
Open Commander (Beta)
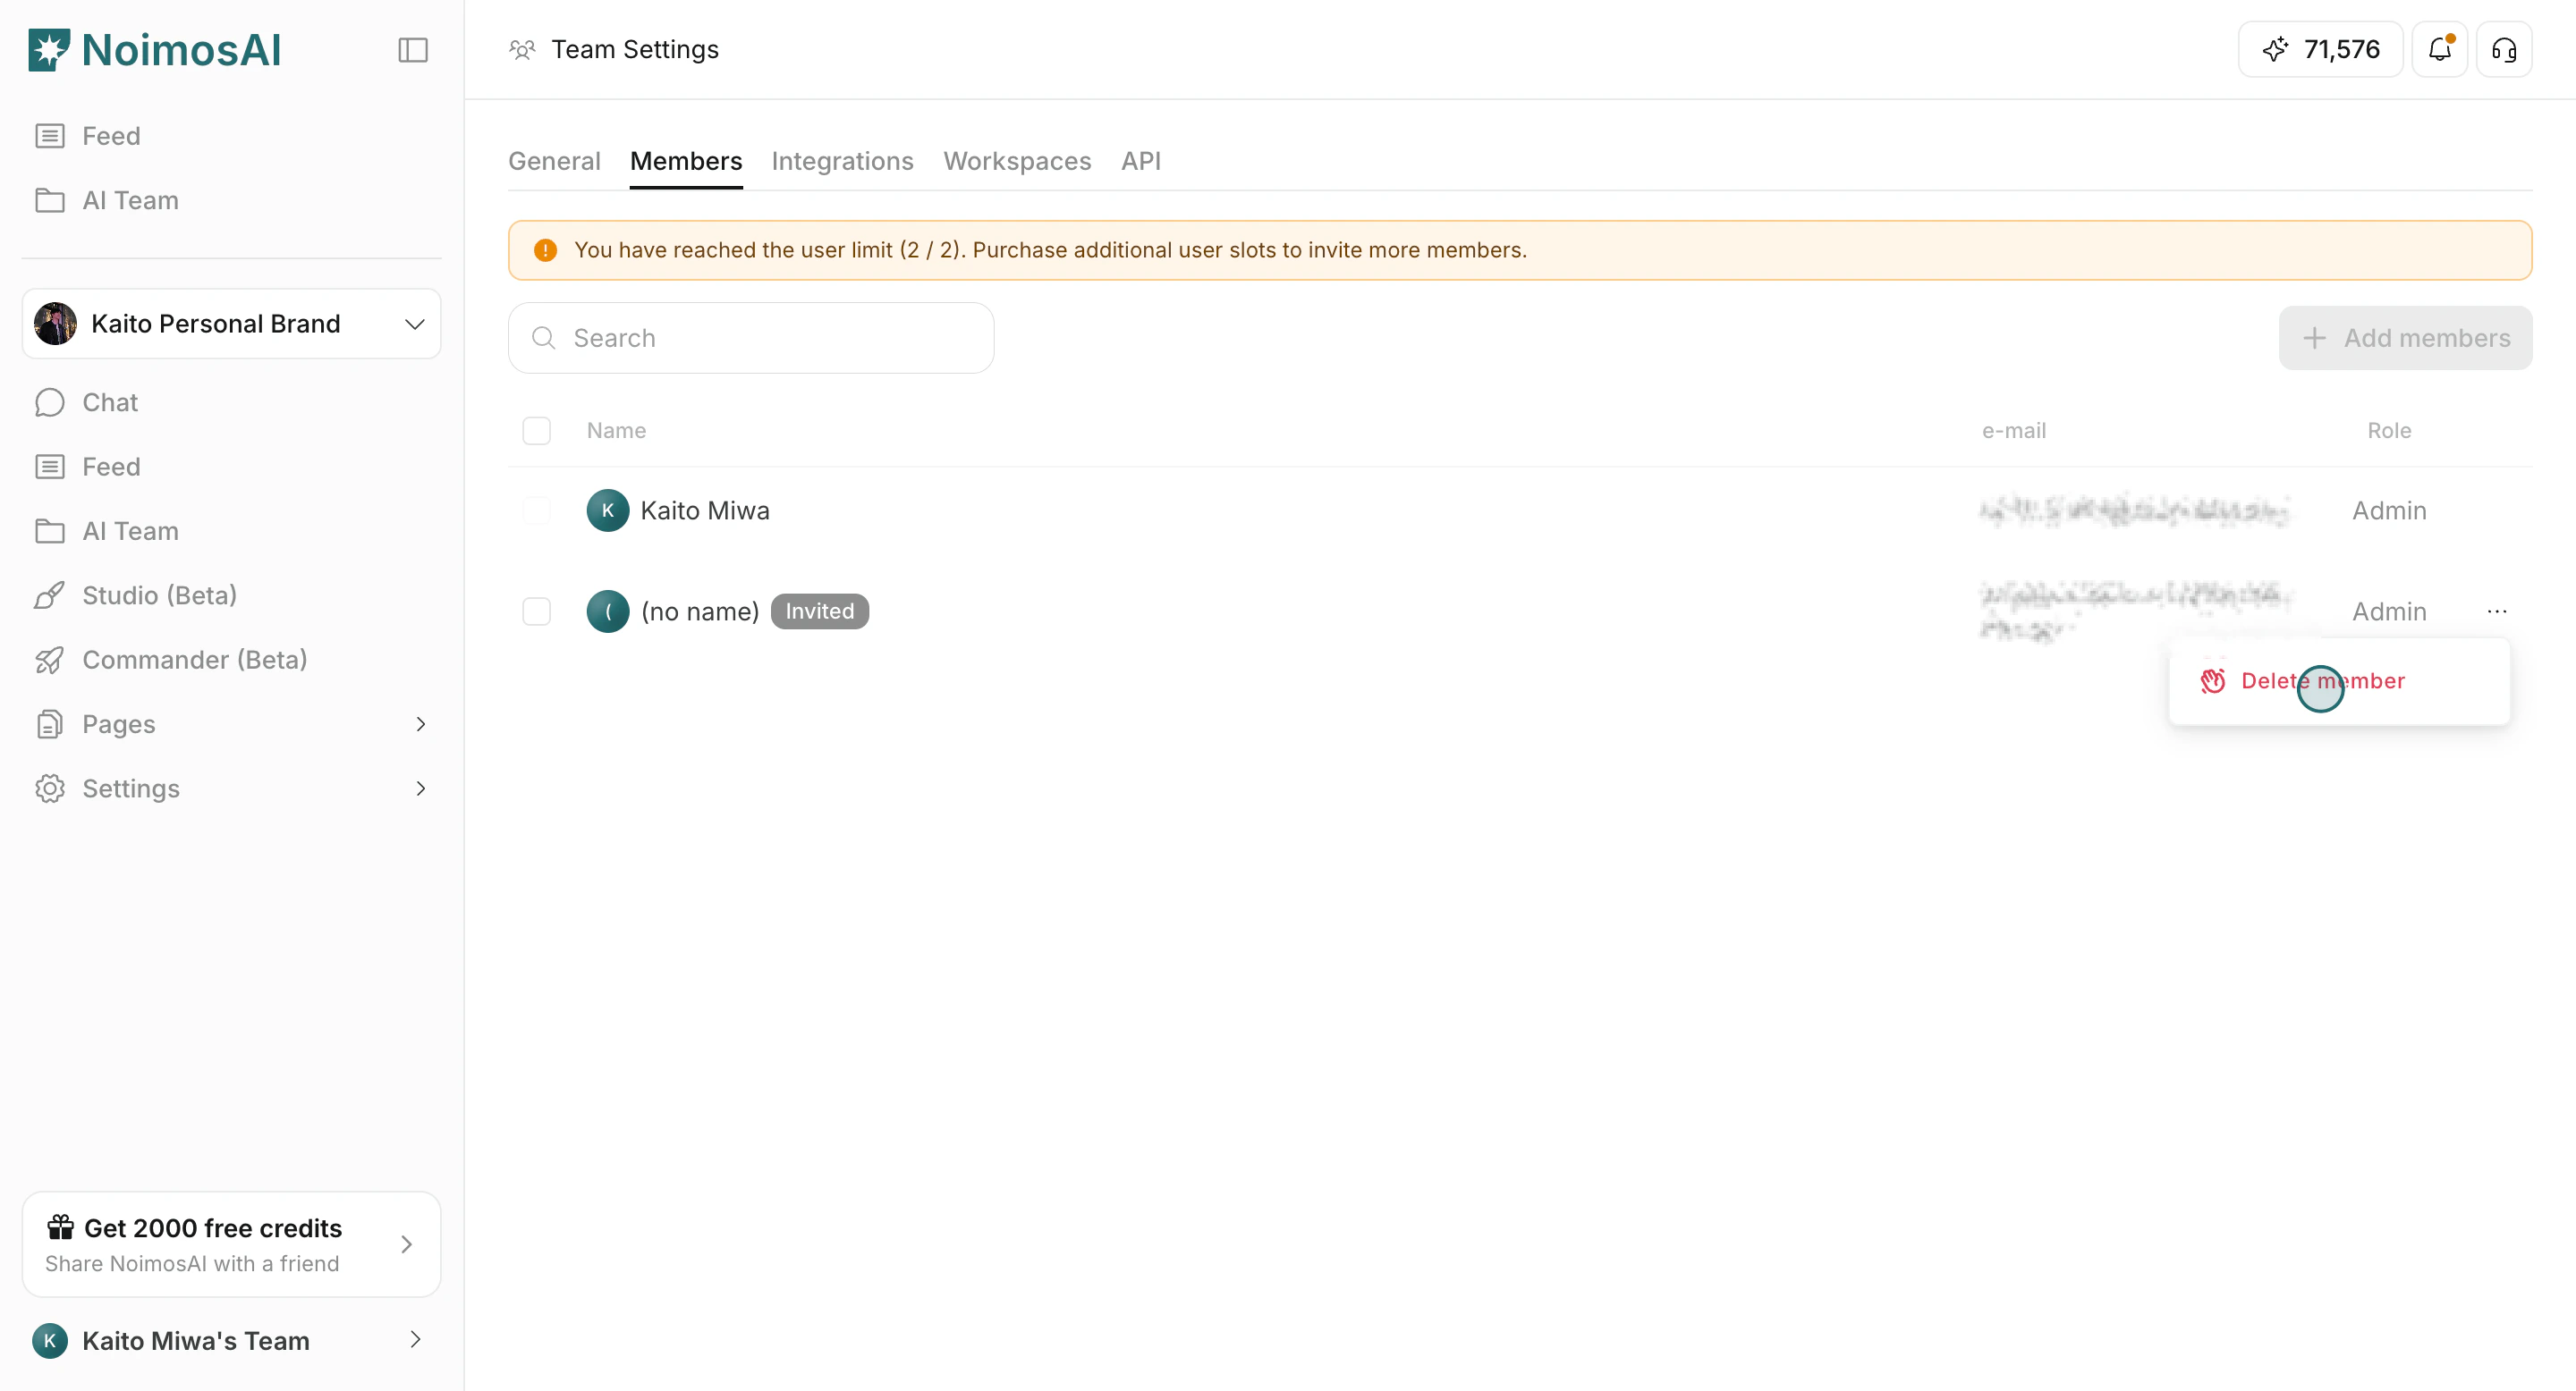[x=194, y=660]
